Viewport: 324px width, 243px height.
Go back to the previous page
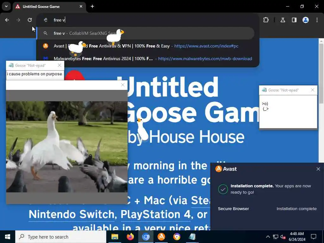[x=7, y=20]
